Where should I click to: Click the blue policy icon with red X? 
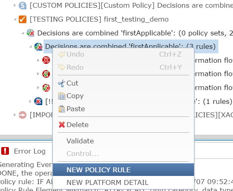coord(38,101)
